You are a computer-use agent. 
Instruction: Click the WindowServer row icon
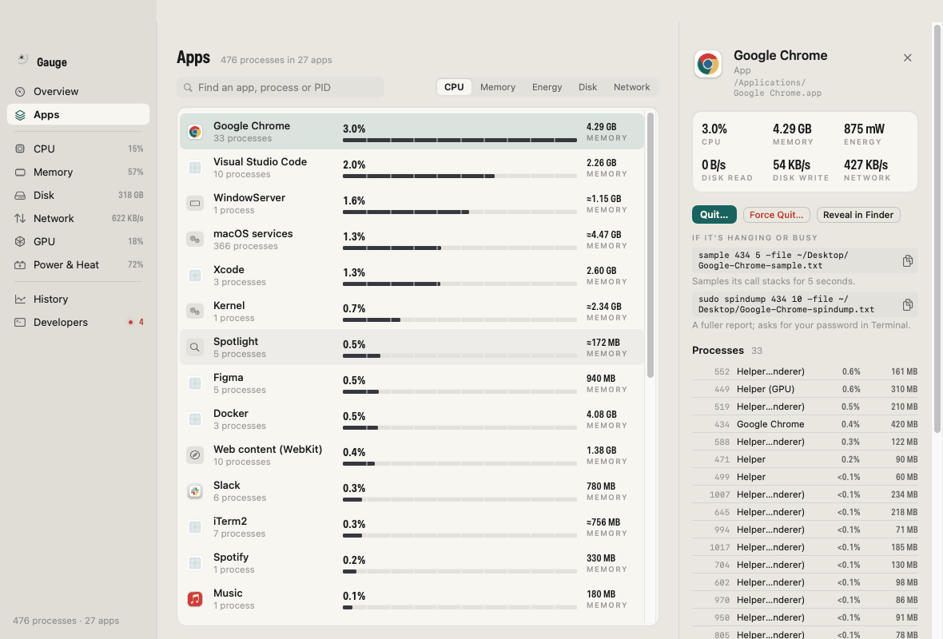coord(195,203)
